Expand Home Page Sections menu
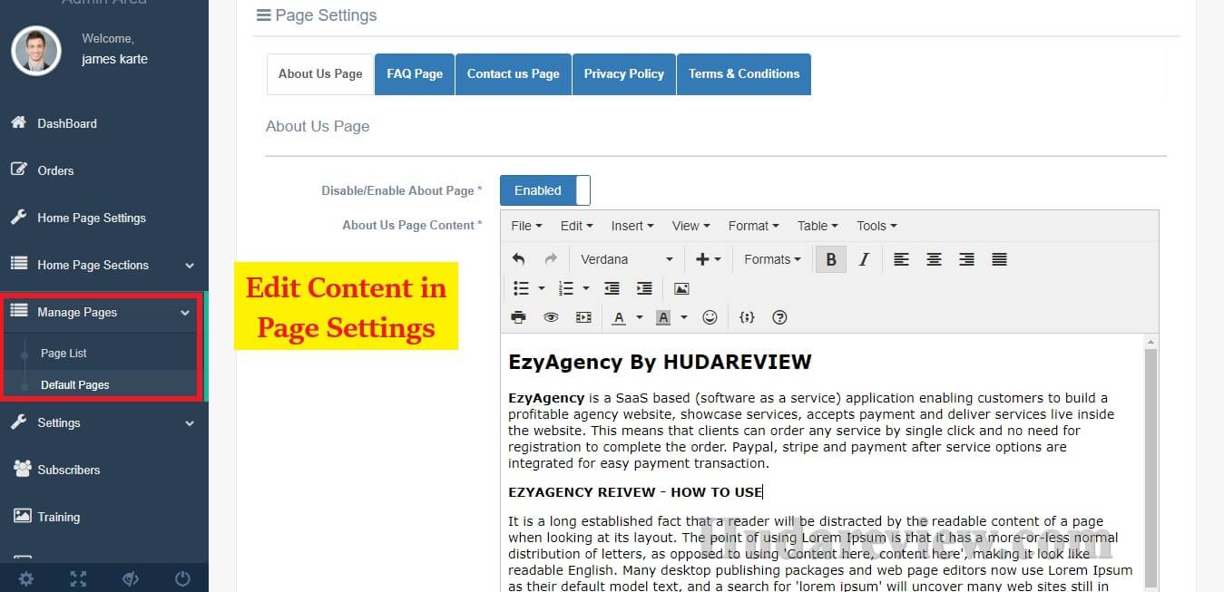The height and width of the screenshot is (592, 1224). pyautogui.click(x=104, y=265)
